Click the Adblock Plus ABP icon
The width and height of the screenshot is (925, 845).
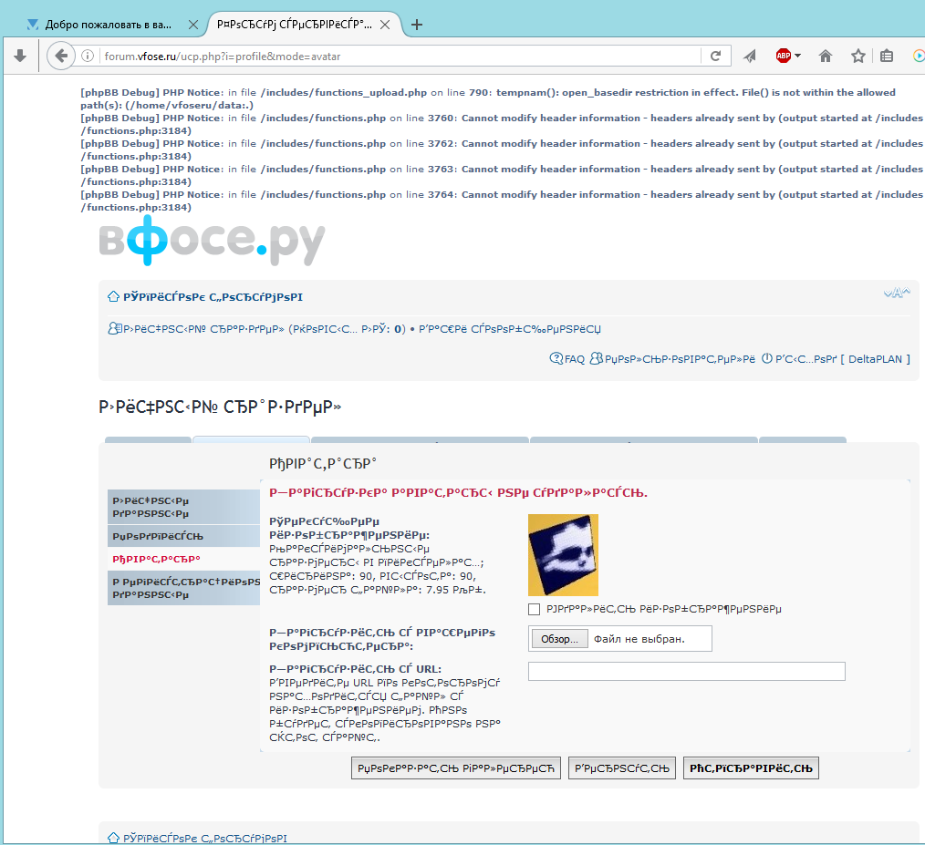pos(783,56)
